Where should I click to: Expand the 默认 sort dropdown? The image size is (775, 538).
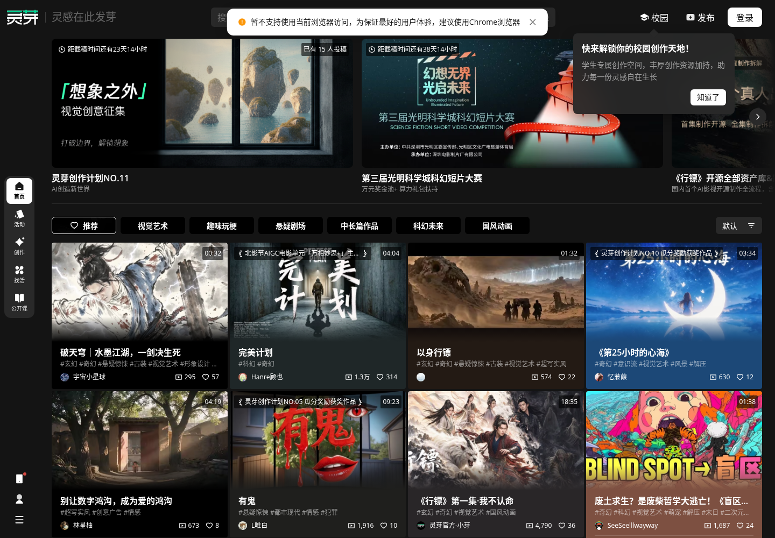pos(738,226)
